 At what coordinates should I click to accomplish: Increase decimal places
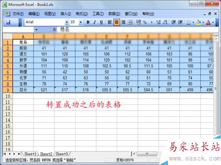point(158,22)
